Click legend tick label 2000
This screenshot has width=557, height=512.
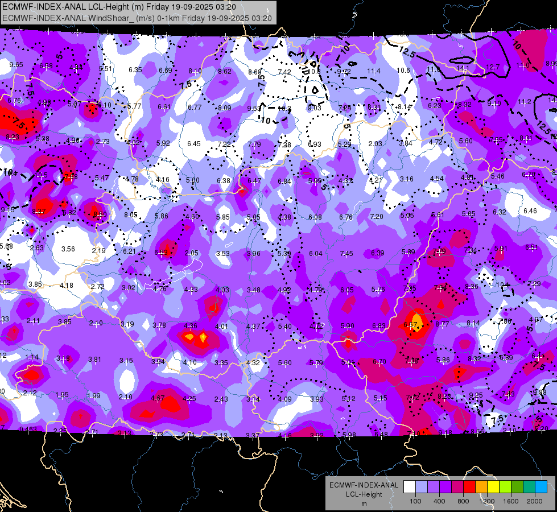pos(535,501)
